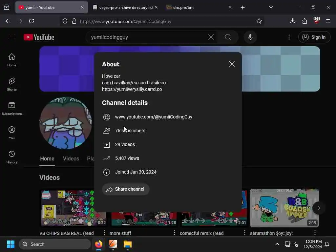Open History in sidebar
Screen dimensions: 336x252
[12, 157]
